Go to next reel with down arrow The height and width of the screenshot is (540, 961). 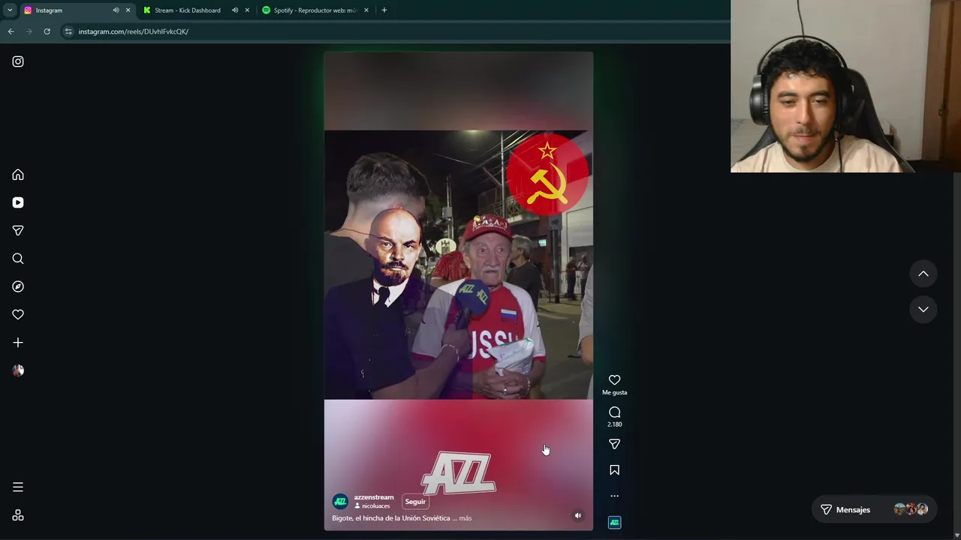click(923, 309)
